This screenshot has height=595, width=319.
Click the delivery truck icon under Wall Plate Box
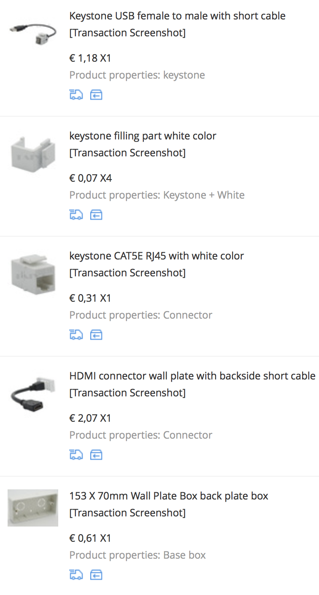coord(76,575)
